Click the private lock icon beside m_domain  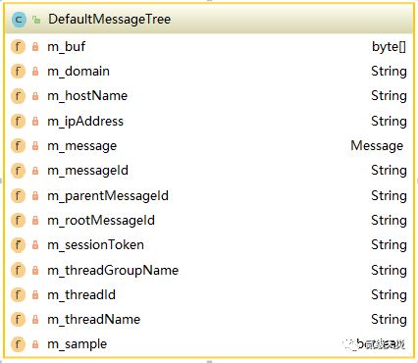point(35,72)
